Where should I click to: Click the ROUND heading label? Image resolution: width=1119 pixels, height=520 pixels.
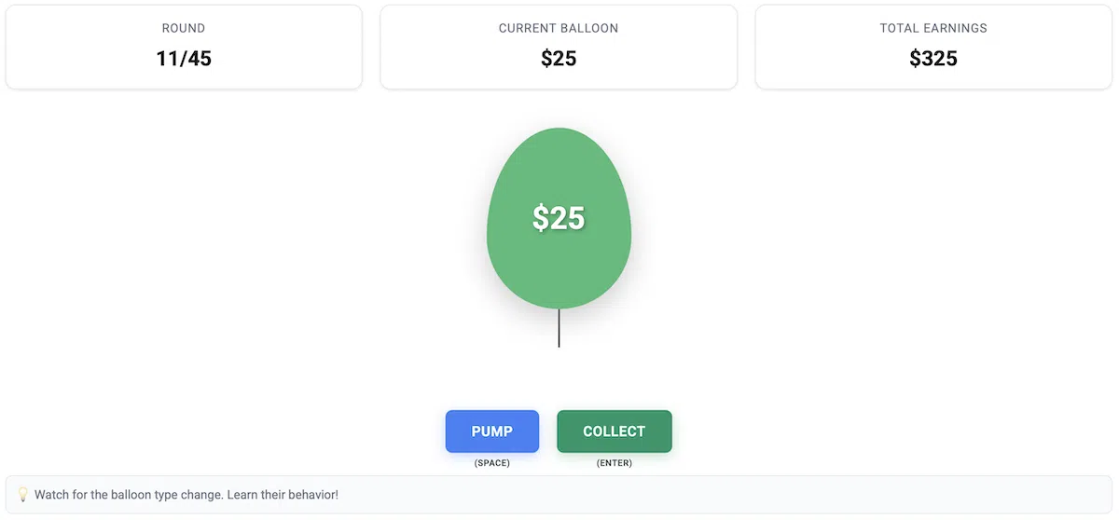coord(184,28)
